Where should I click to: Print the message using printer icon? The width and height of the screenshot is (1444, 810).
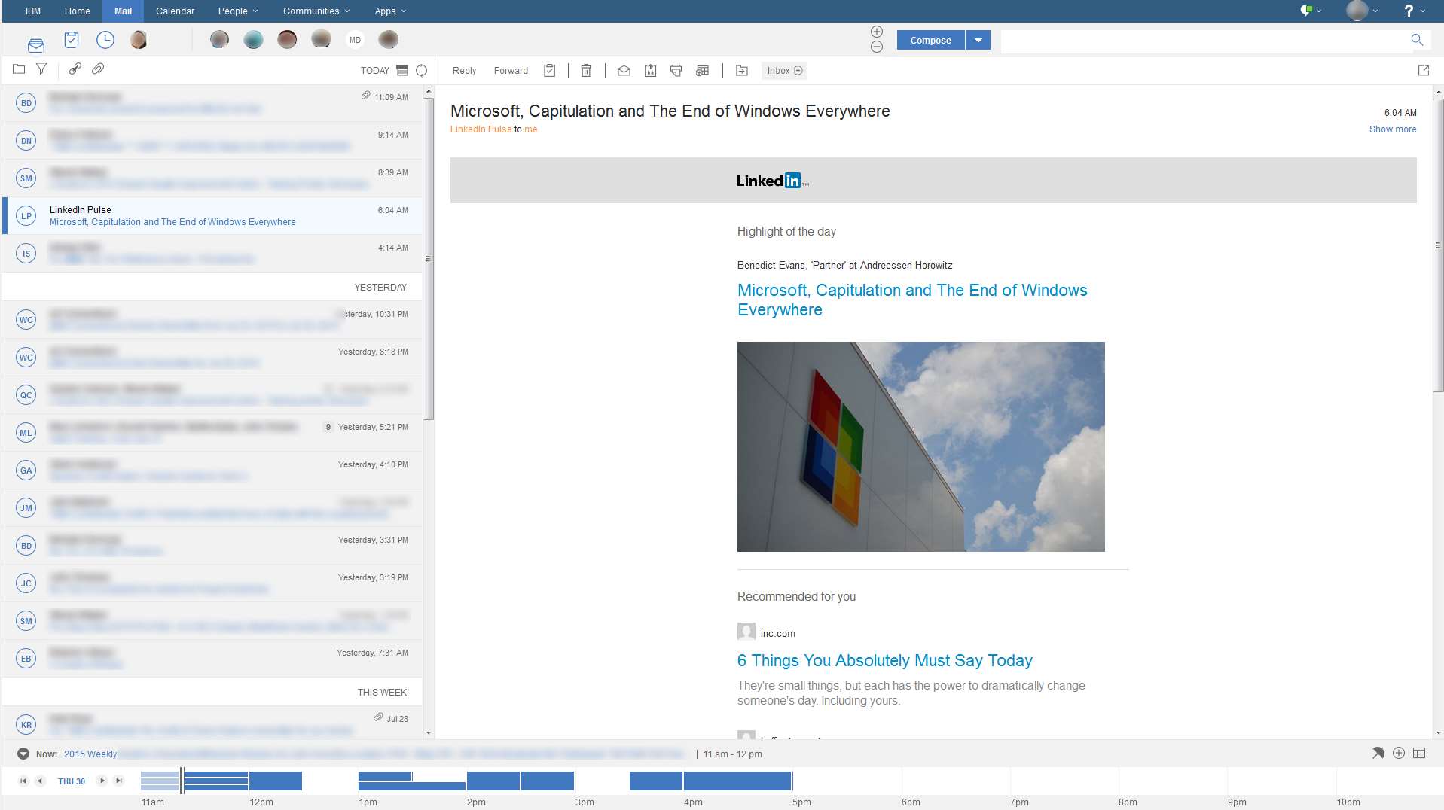(676, 71)
